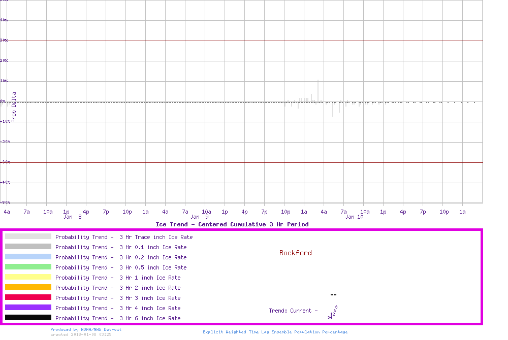Image resolution: width=508 pixels, height=340 pixels.
Task: Select trend period 3 in legend
Action: [x=336, y=307]
